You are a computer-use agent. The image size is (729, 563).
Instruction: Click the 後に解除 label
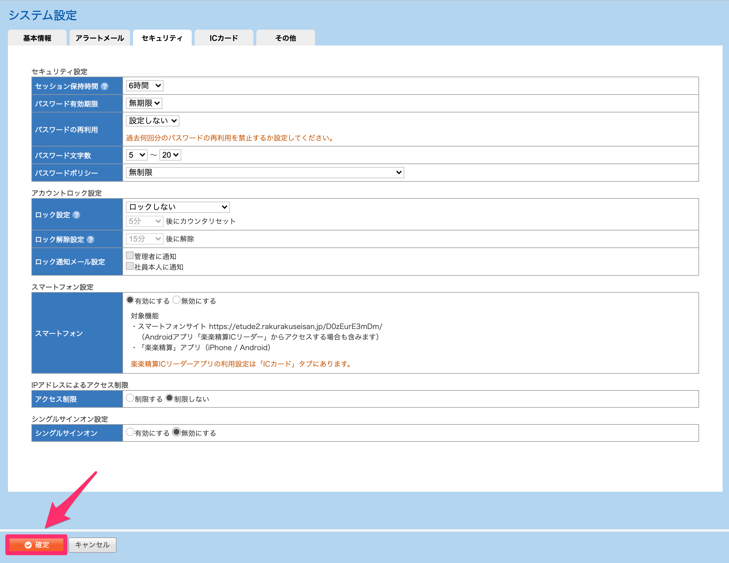click(x=180, y=239)
